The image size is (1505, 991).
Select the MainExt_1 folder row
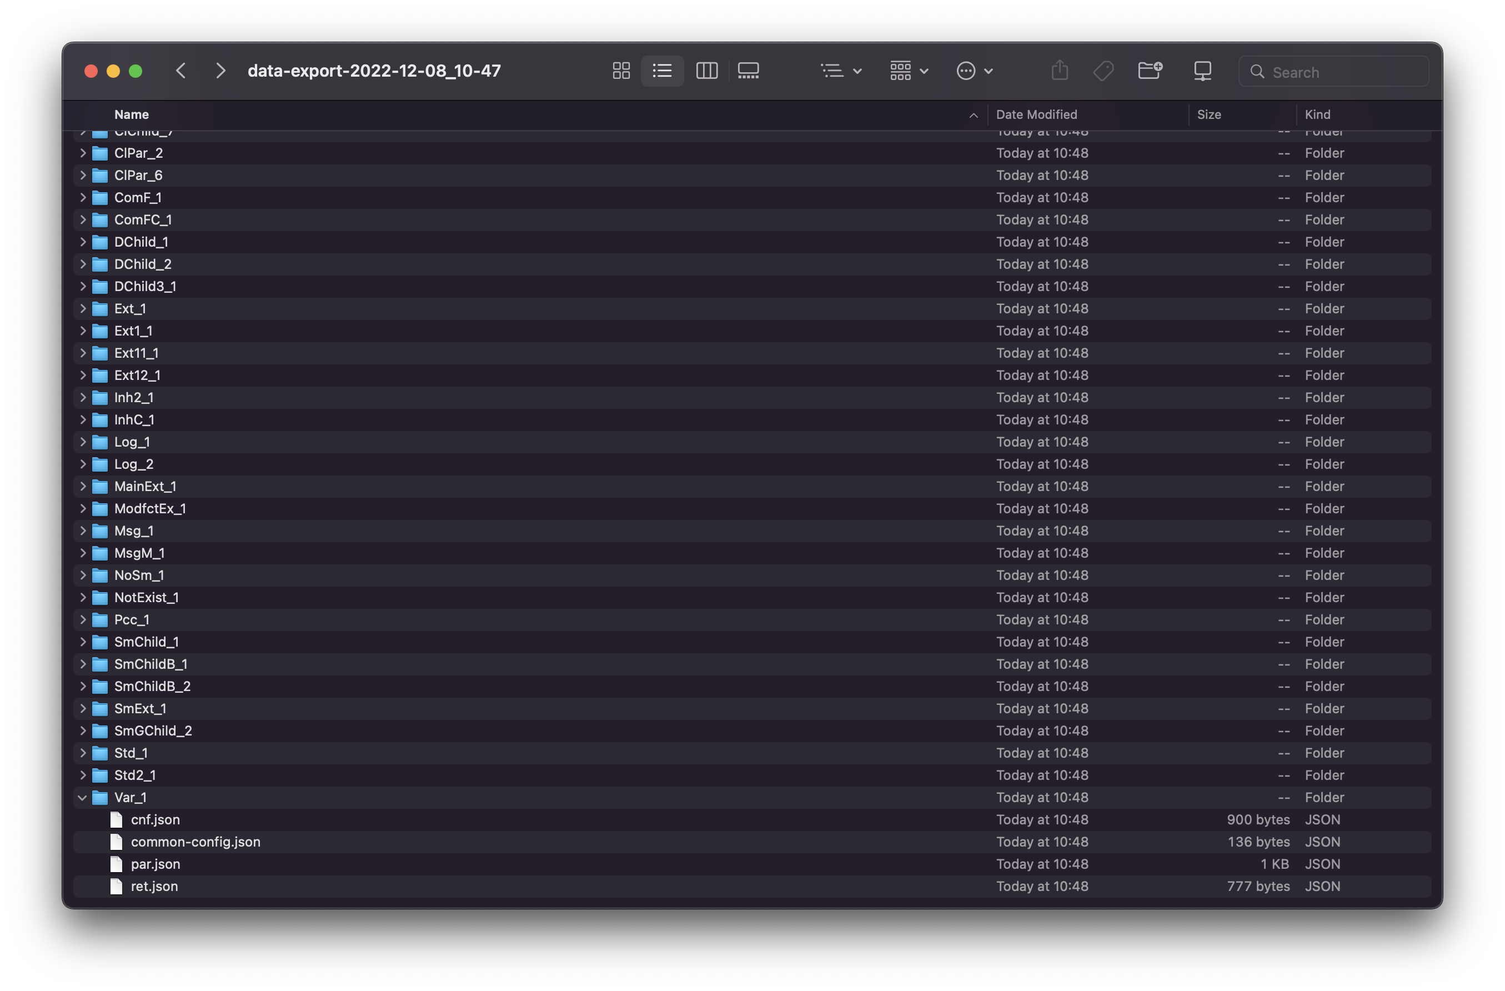click(145, 486)
